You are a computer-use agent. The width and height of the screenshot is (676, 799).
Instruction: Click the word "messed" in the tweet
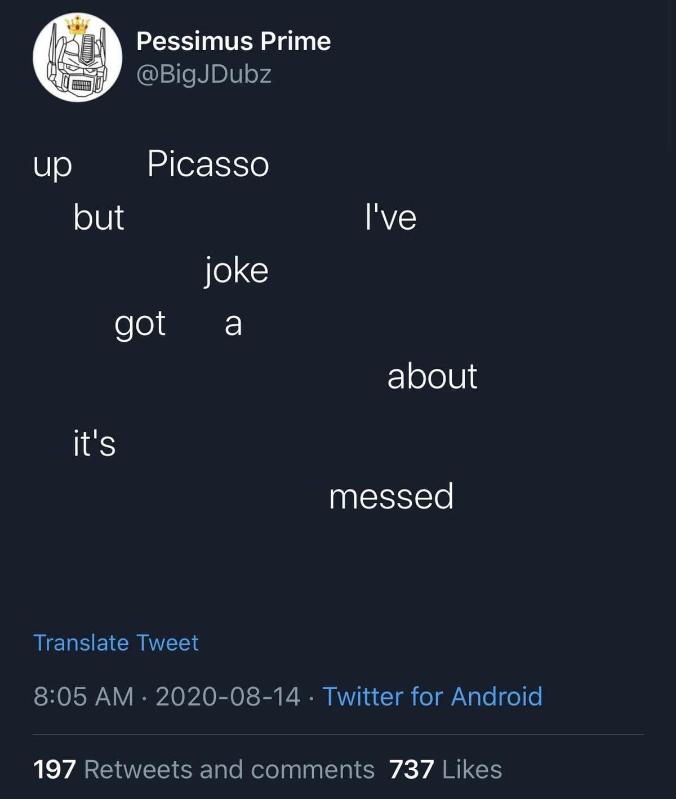tap(391, 496)
